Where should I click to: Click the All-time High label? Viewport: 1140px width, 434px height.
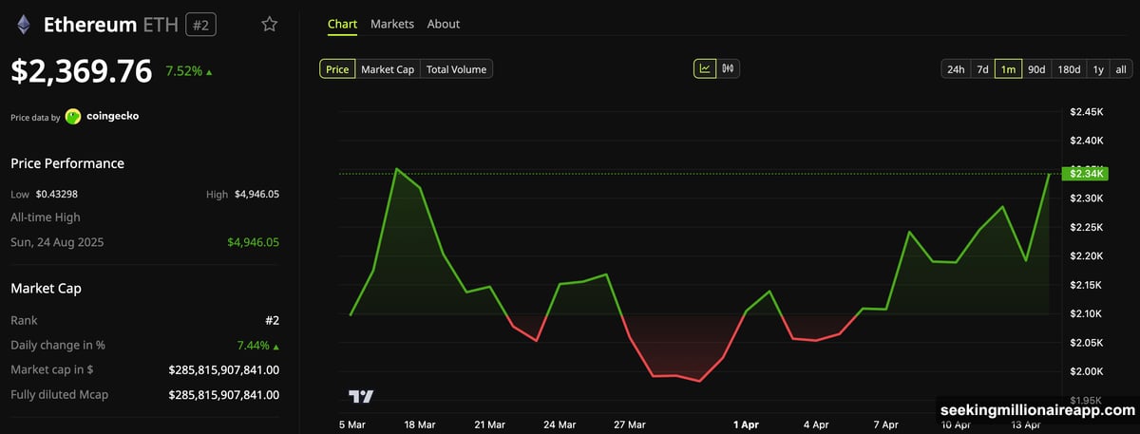point(45,217)
